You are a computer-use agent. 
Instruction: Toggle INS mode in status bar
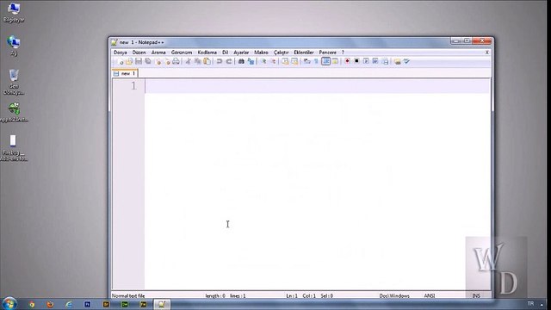click(x=476, y=296)
